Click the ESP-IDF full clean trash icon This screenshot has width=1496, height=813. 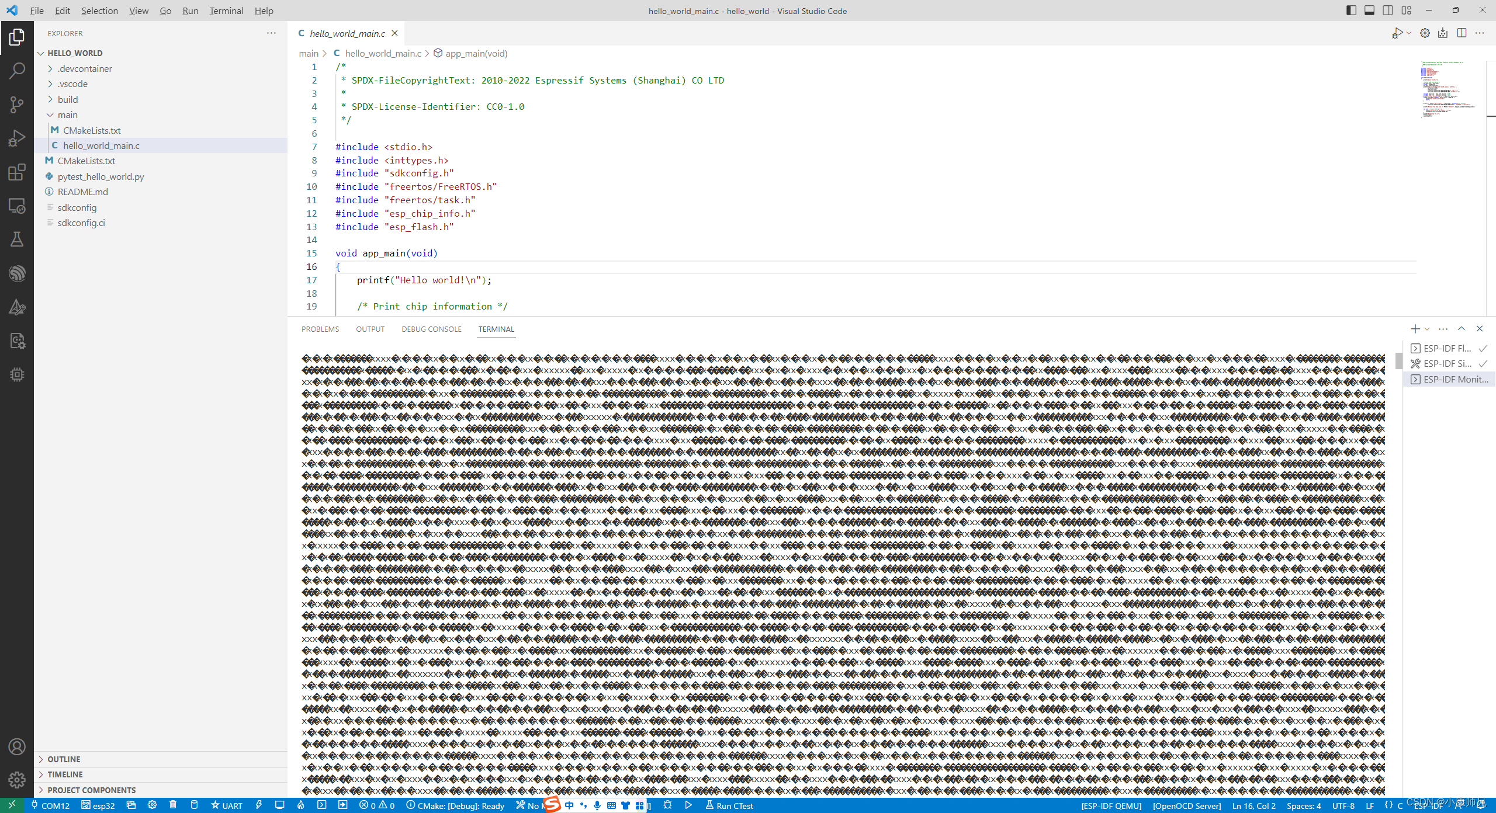coord(173,805)
